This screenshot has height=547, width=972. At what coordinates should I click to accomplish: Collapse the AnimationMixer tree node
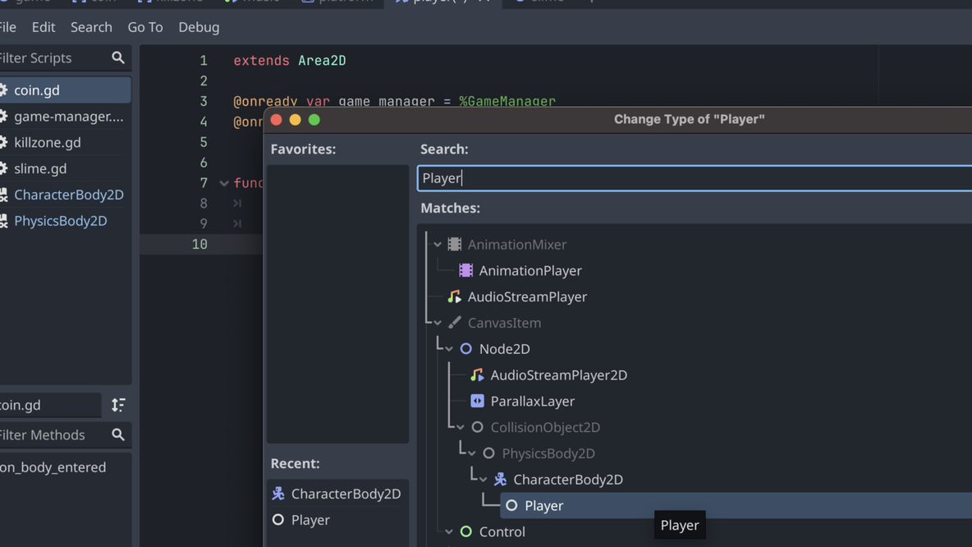click(438, 245)
